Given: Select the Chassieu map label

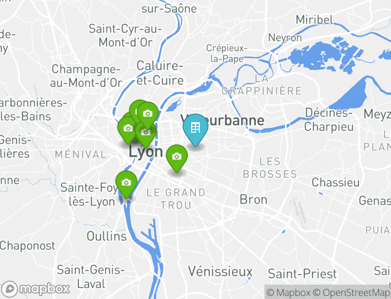Looking at the screenshot, I should pyautogui.click(x=335, y=182).
